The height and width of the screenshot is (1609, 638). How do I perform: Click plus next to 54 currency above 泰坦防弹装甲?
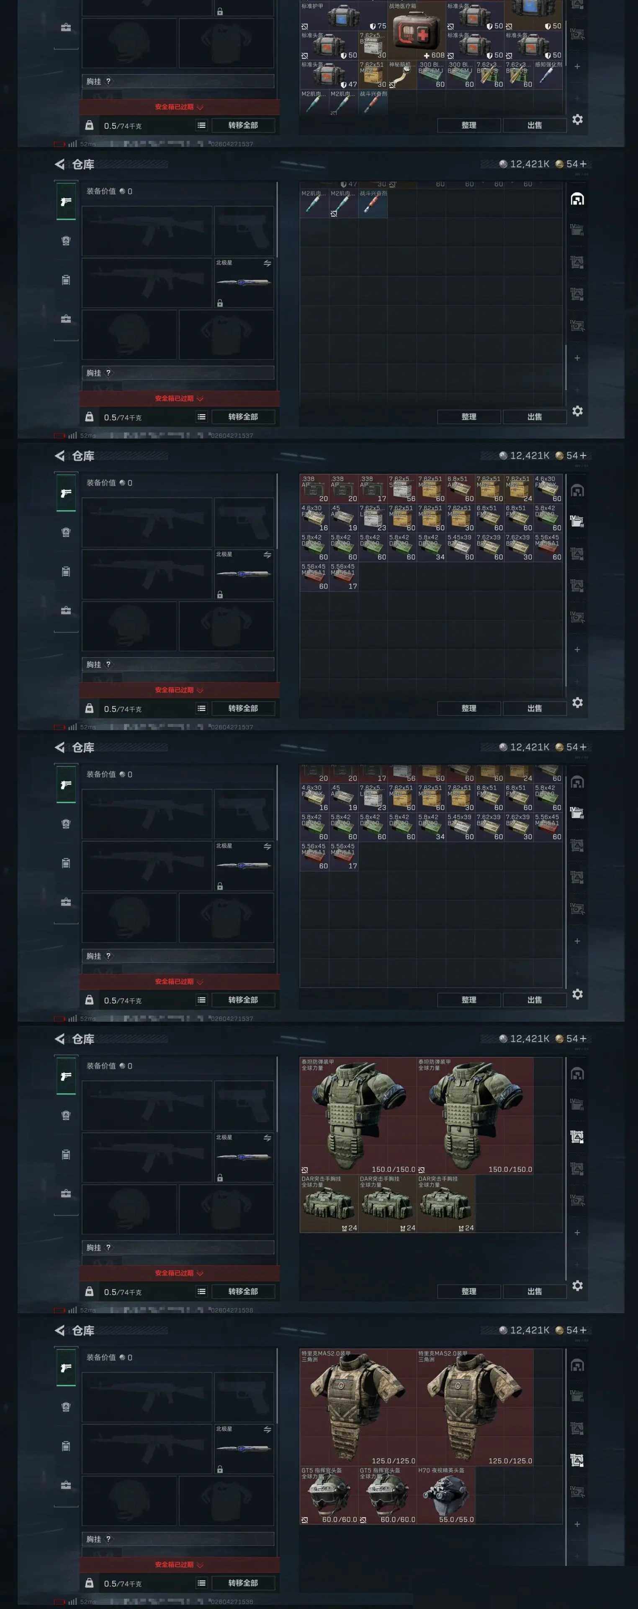click(x=583, y=1039)
